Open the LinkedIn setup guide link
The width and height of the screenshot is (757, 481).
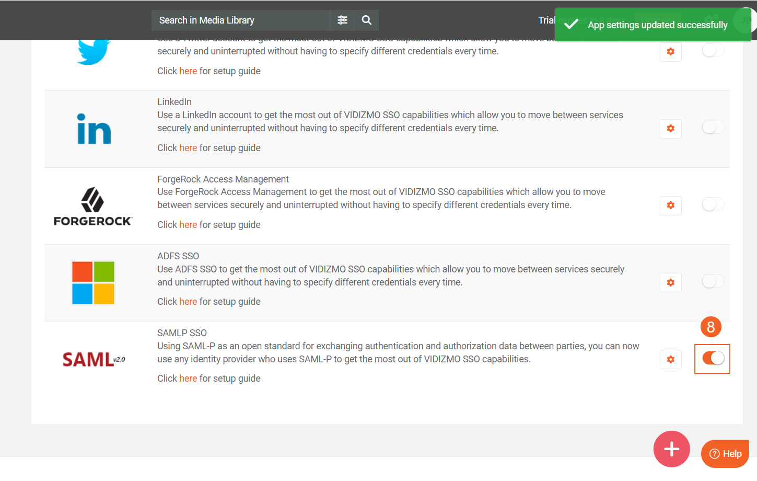(188, 148)
